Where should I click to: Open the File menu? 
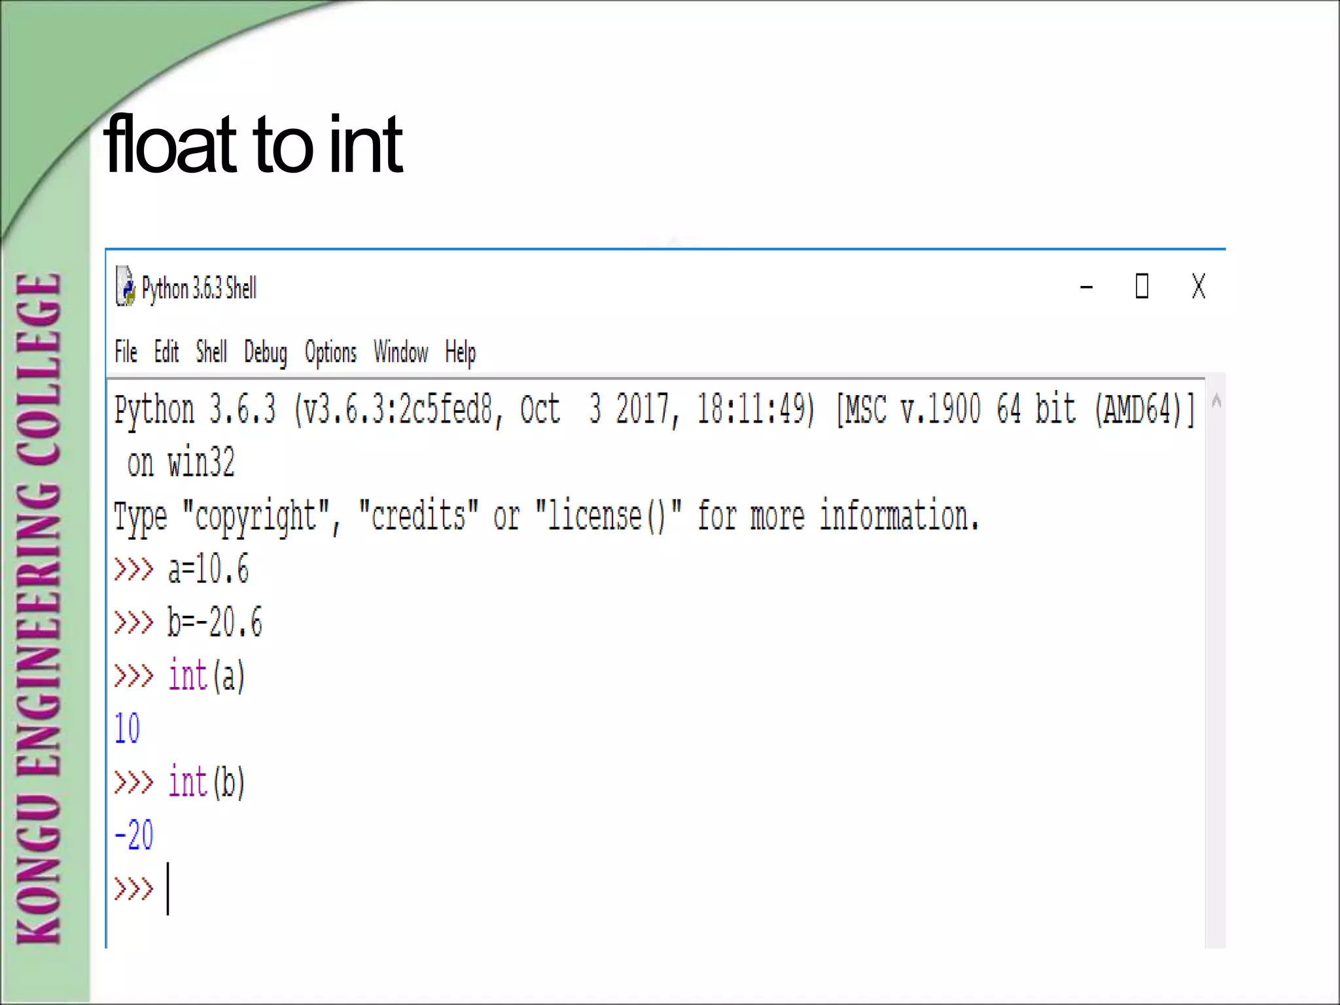[126, 352]
